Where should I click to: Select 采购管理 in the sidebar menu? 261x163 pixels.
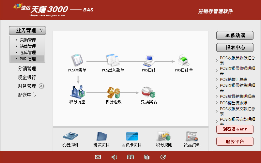(28, 40)
